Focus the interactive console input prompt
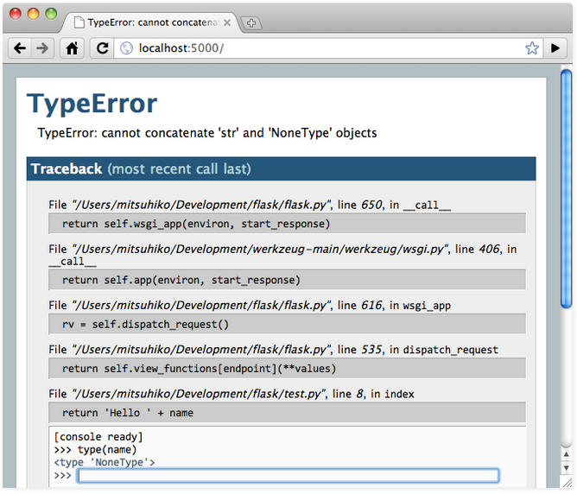The height and width of the screenshot is (494, 577). (288, 476)
